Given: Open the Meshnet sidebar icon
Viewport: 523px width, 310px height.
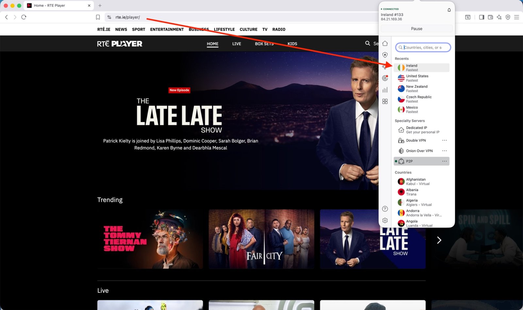Looking at the screenshot, I should 385,67.
